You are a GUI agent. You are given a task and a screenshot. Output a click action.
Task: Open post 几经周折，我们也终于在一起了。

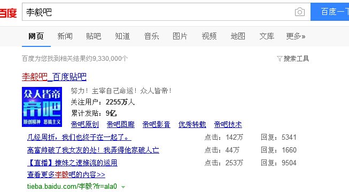tap(79, 138)
